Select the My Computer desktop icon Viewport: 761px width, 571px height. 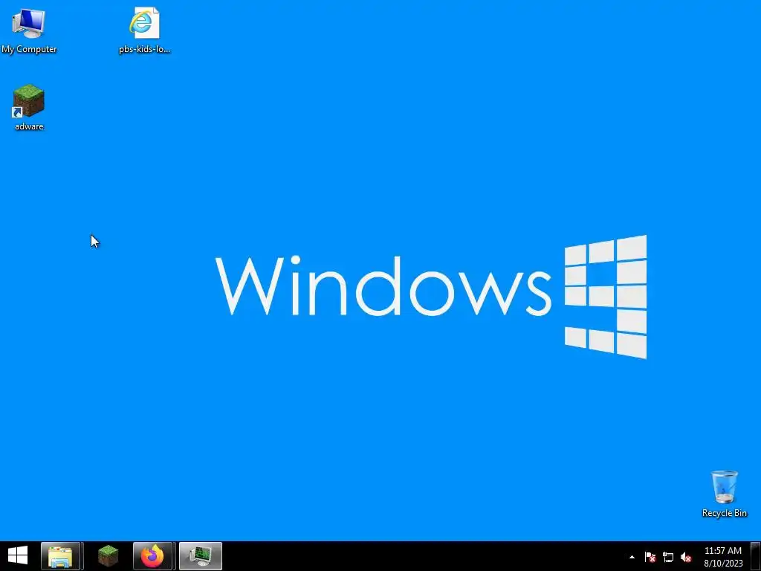[x=29, y=30]
